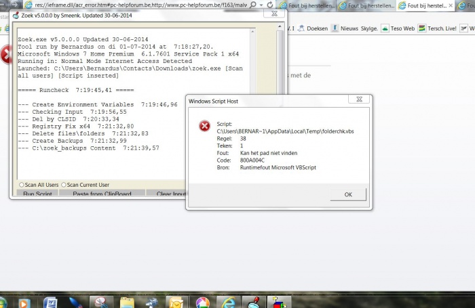Screen dimensions: 475x308
Task: Open the Nieuws Skylge favorite link
Action: coord(355,28)
